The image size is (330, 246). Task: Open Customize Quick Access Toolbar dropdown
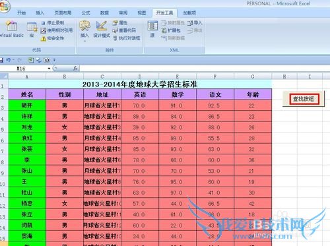54,60
